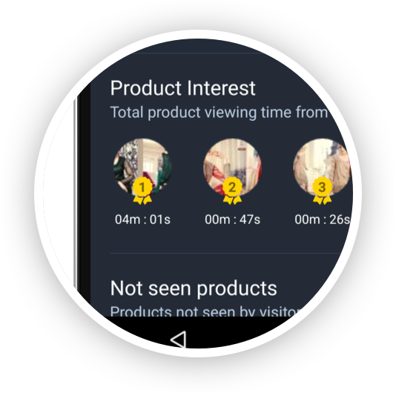Tap the Android back navigation triangle
The height and width of the screenshot is (393, 396).
pos(179,339)
